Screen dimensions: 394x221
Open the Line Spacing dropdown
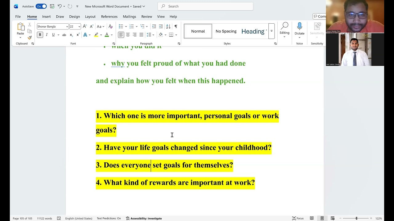150,35
